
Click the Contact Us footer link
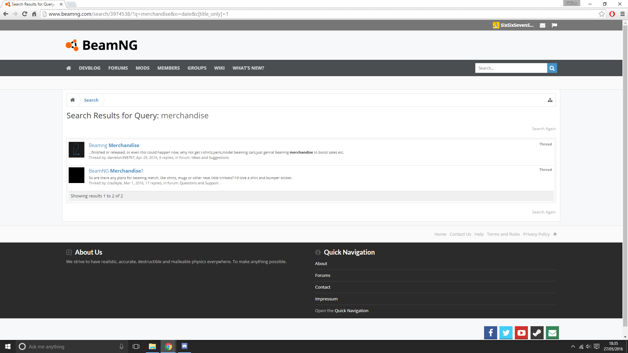click(x=460, y=234)
